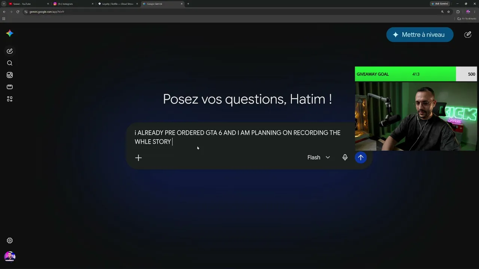479x269 pixels.
Task: Open the tab search dropdown
Action: click(x=4, y=4)
